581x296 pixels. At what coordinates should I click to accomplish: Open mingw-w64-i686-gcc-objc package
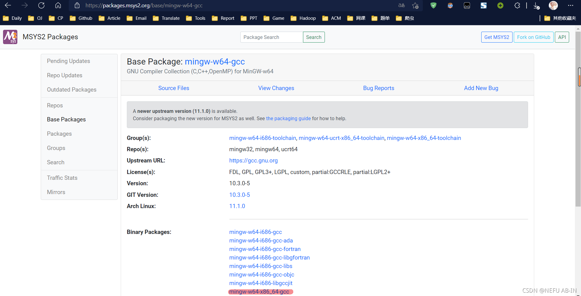coord(262,275)
